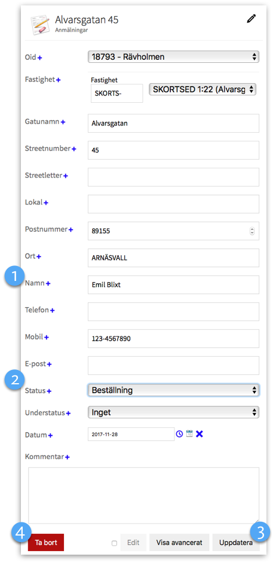Click the Postnummer stepper arrows

pos(252,231)
